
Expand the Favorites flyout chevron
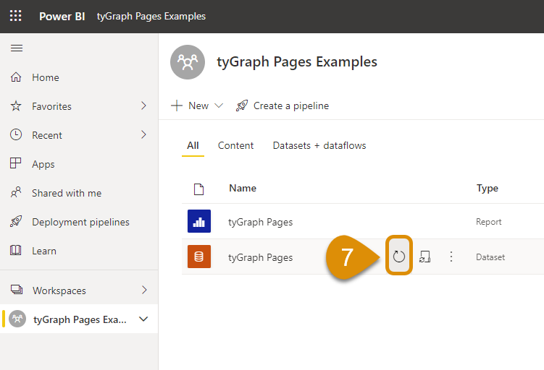pyautogui.click(x=143, y=106)
